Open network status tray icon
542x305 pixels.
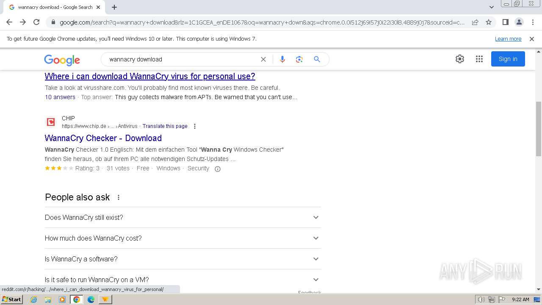pyautogui.click(x=492, y=299)
